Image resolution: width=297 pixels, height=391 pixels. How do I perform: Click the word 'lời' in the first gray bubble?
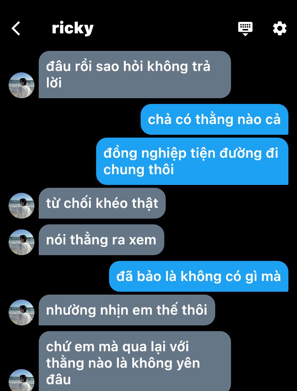[54, 83]
